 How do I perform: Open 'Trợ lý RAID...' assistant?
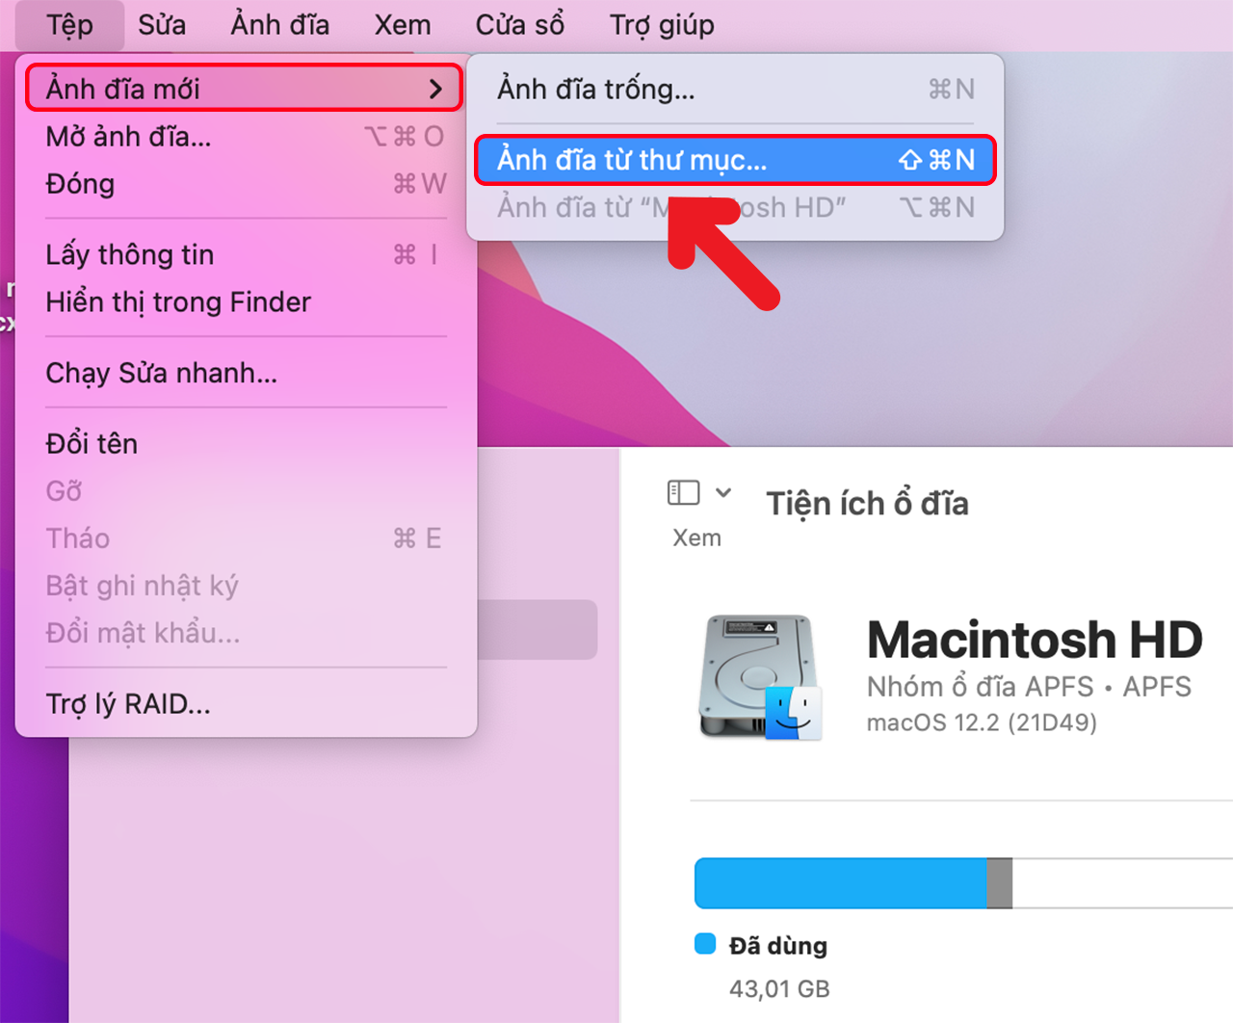[128, 703]
